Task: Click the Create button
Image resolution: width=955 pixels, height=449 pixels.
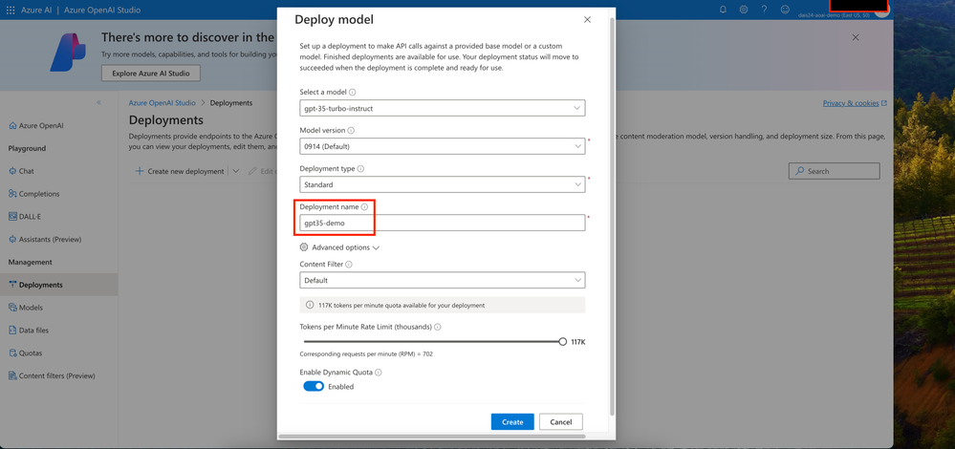Action: (x=512, y=421)
